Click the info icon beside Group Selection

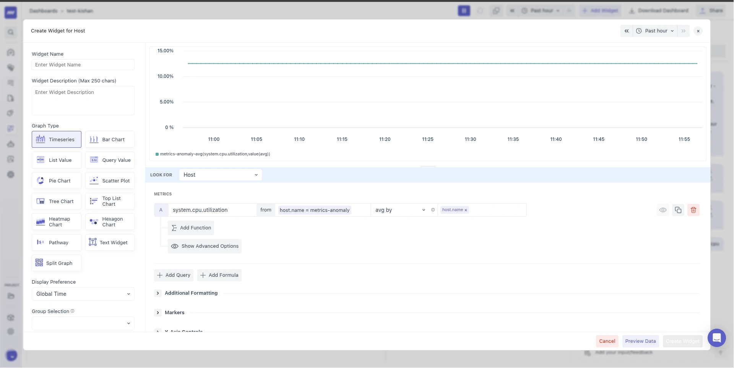coord(73,311)
